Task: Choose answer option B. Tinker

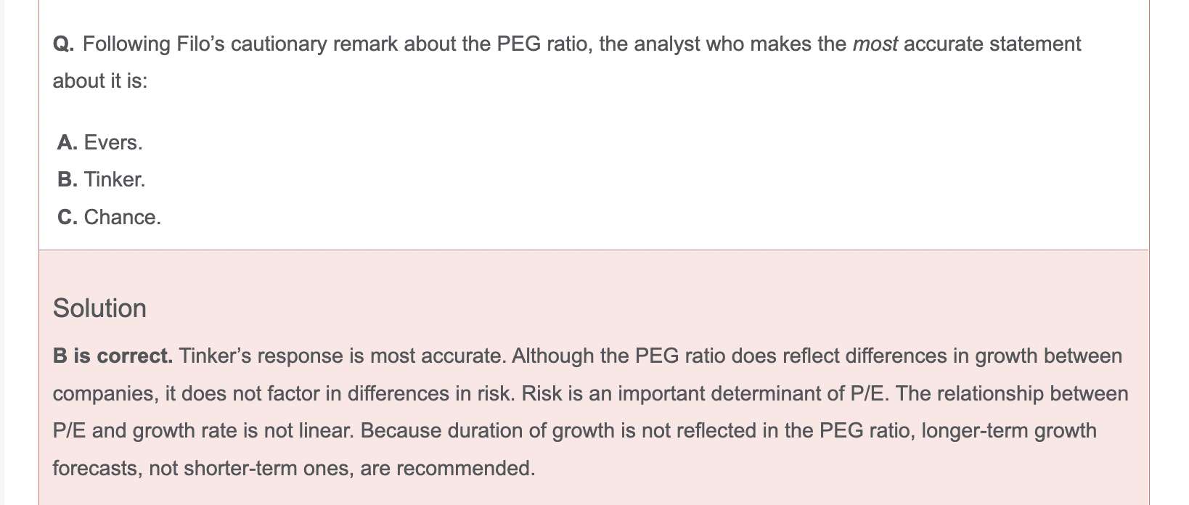Action: pyautogui.click(x=102, y=179)
